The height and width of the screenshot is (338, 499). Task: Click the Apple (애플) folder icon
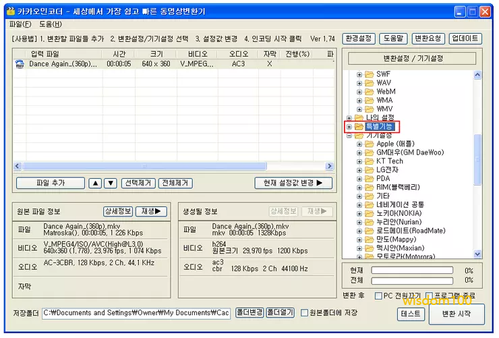tap(369, 144)
